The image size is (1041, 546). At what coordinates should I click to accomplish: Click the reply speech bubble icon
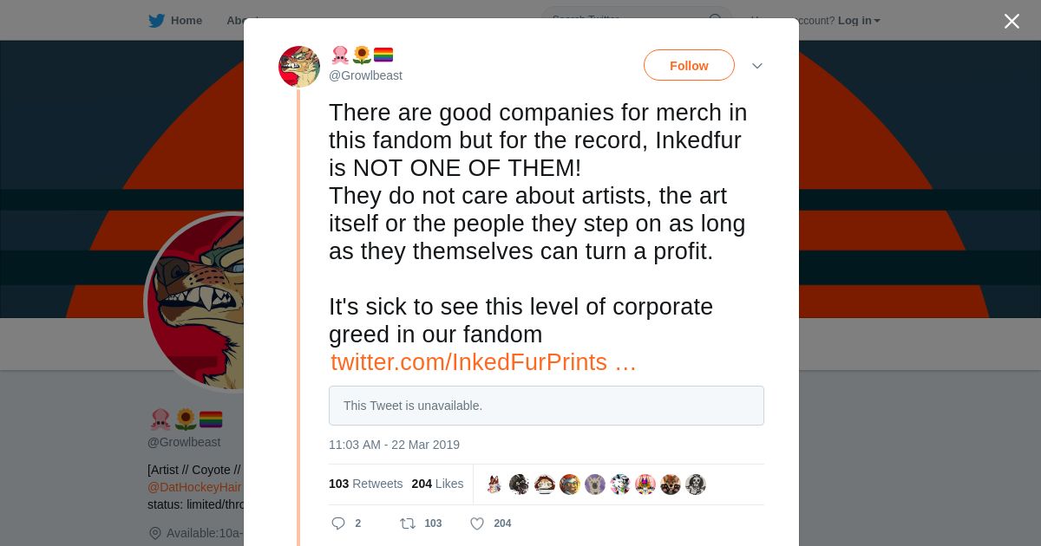point(338,523)
